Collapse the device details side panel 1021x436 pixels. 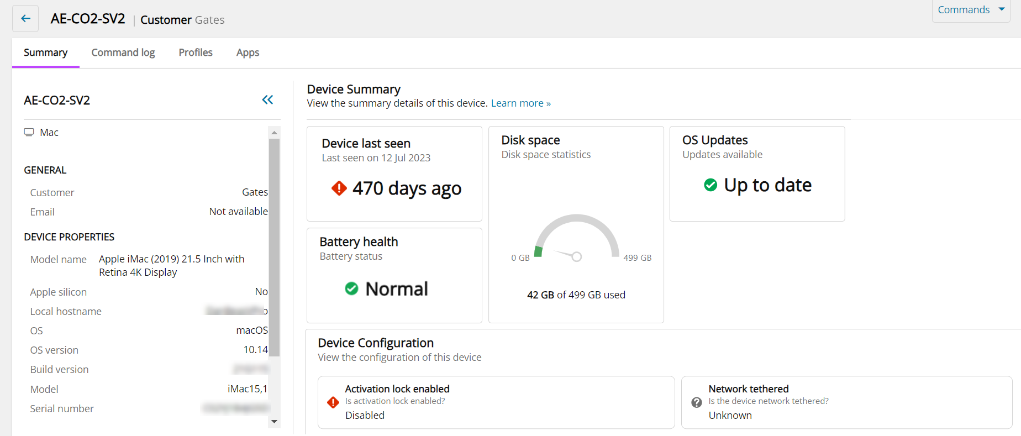click(x=267, y=100)
